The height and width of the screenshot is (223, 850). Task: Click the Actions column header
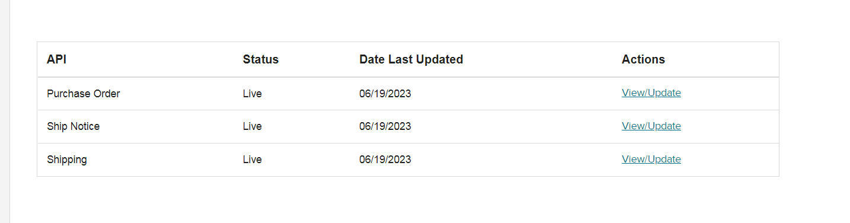coord(643,59)
